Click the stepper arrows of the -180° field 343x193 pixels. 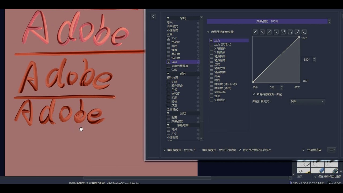[314, 60]
